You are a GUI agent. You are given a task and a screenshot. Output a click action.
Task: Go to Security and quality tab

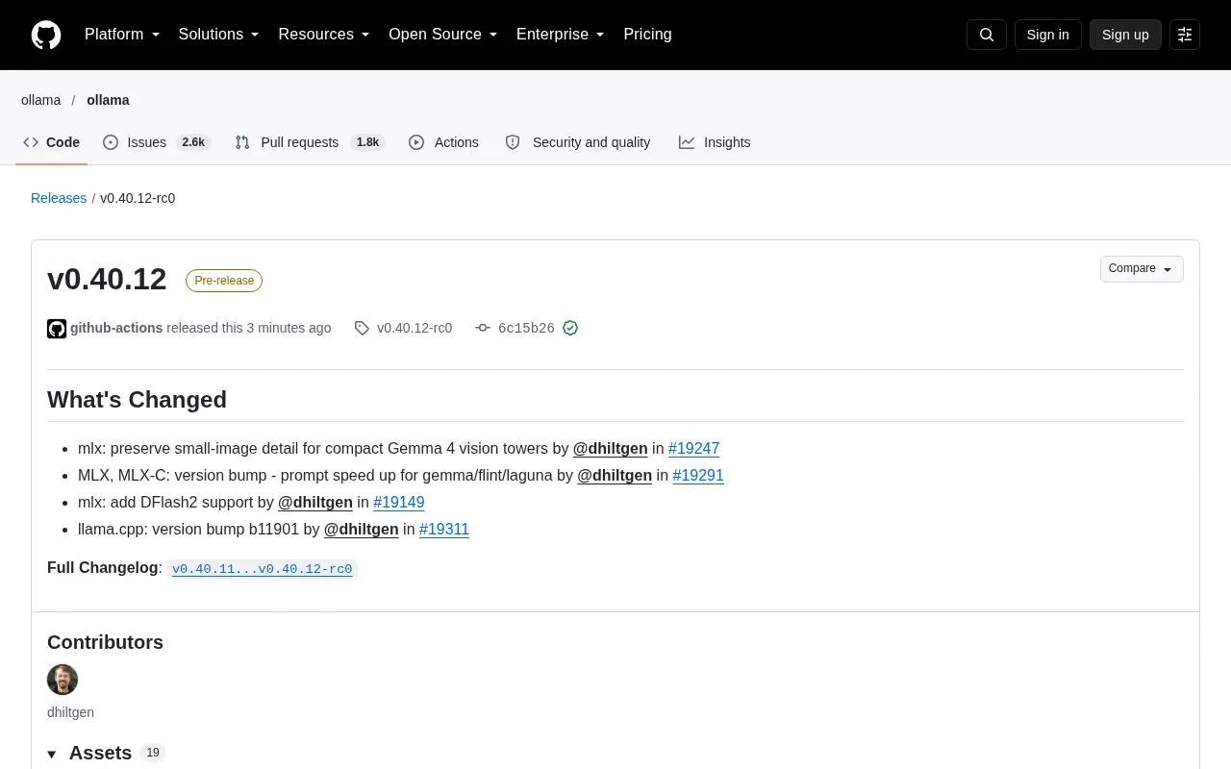click(578, 142)
